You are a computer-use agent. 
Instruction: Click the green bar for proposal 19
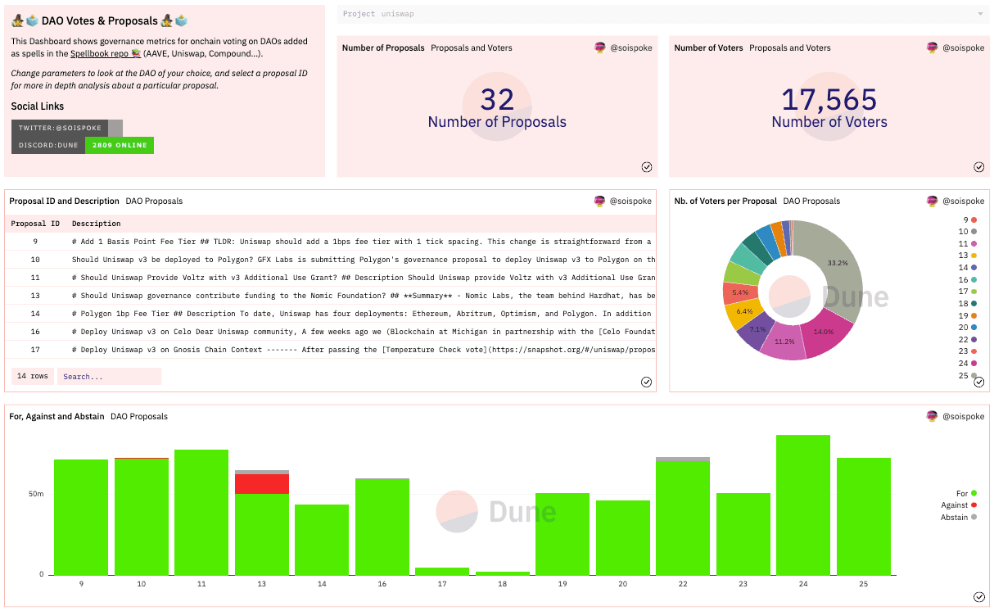(x=563, y=534)
